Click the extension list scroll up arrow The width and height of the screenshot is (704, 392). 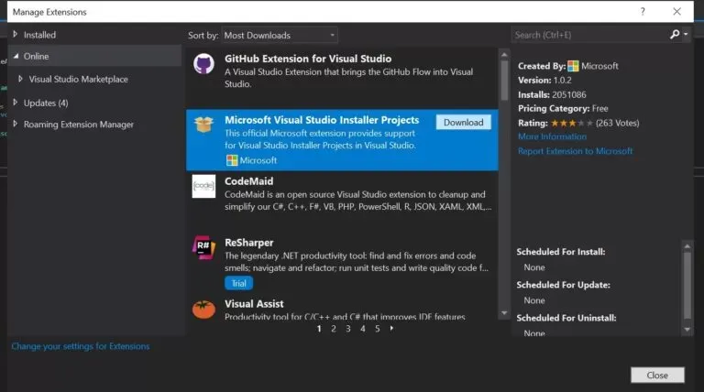coord(504,55)
